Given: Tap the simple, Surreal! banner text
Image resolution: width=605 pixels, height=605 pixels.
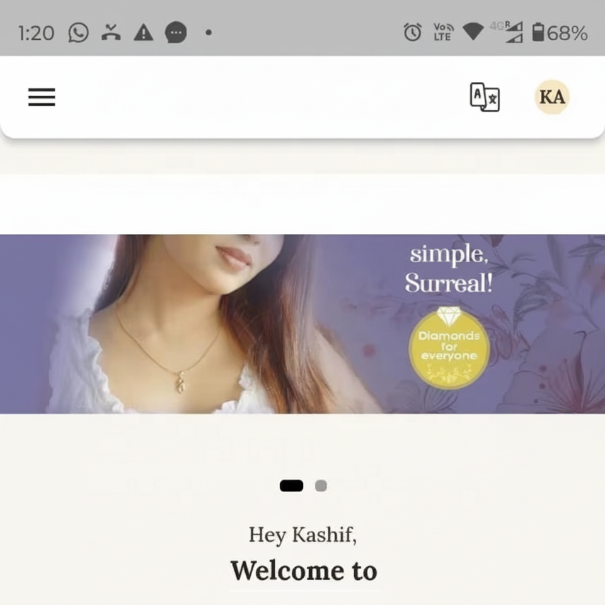Looking at the screenshot, I should pos(449,268).
